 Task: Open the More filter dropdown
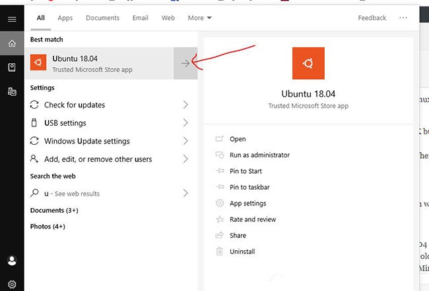pos(199,18)
